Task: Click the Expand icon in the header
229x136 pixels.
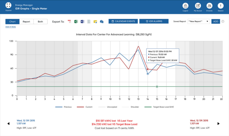Action: click(8, 5)
